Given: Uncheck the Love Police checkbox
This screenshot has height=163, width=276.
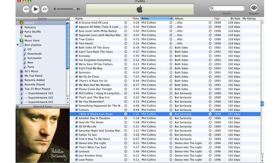Looking at the screenshot, I should pos(77,160).
